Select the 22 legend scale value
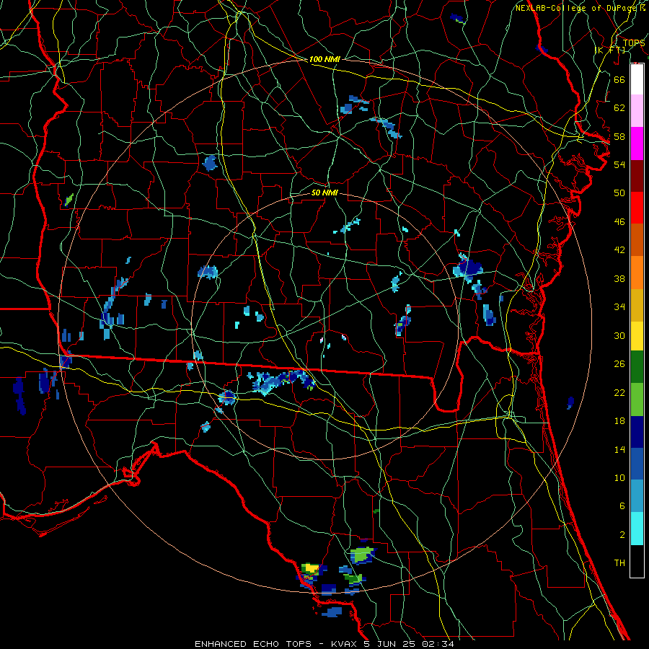This screenshot has width=649, height=649. coord(619,392)
